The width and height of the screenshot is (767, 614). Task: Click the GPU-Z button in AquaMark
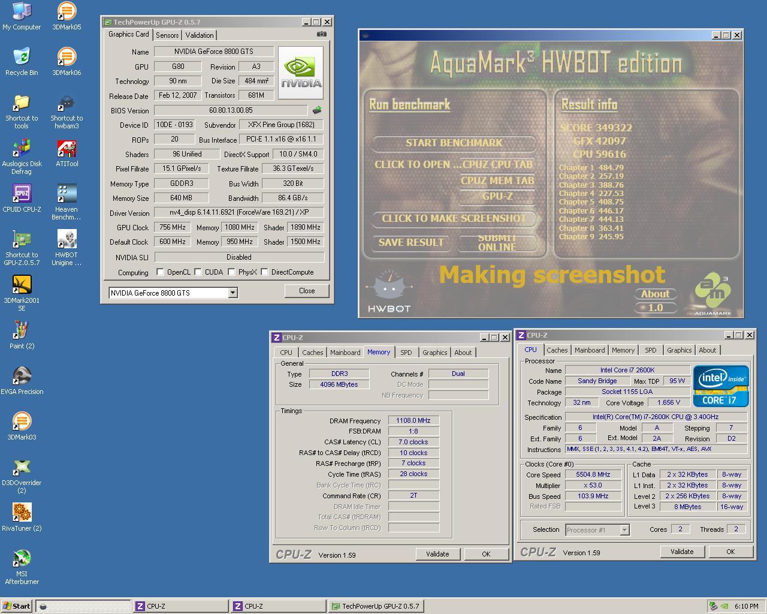pos(497,196)
